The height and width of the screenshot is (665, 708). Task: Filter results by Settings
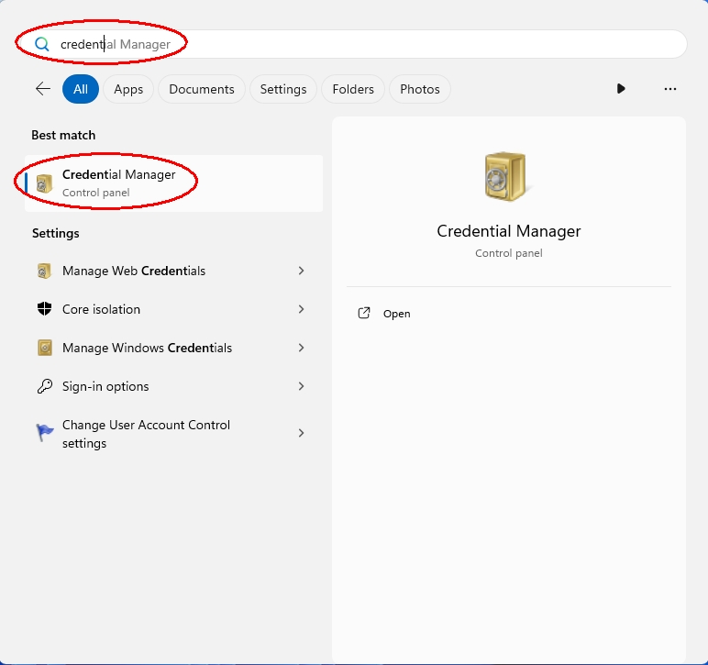point(283,89)
